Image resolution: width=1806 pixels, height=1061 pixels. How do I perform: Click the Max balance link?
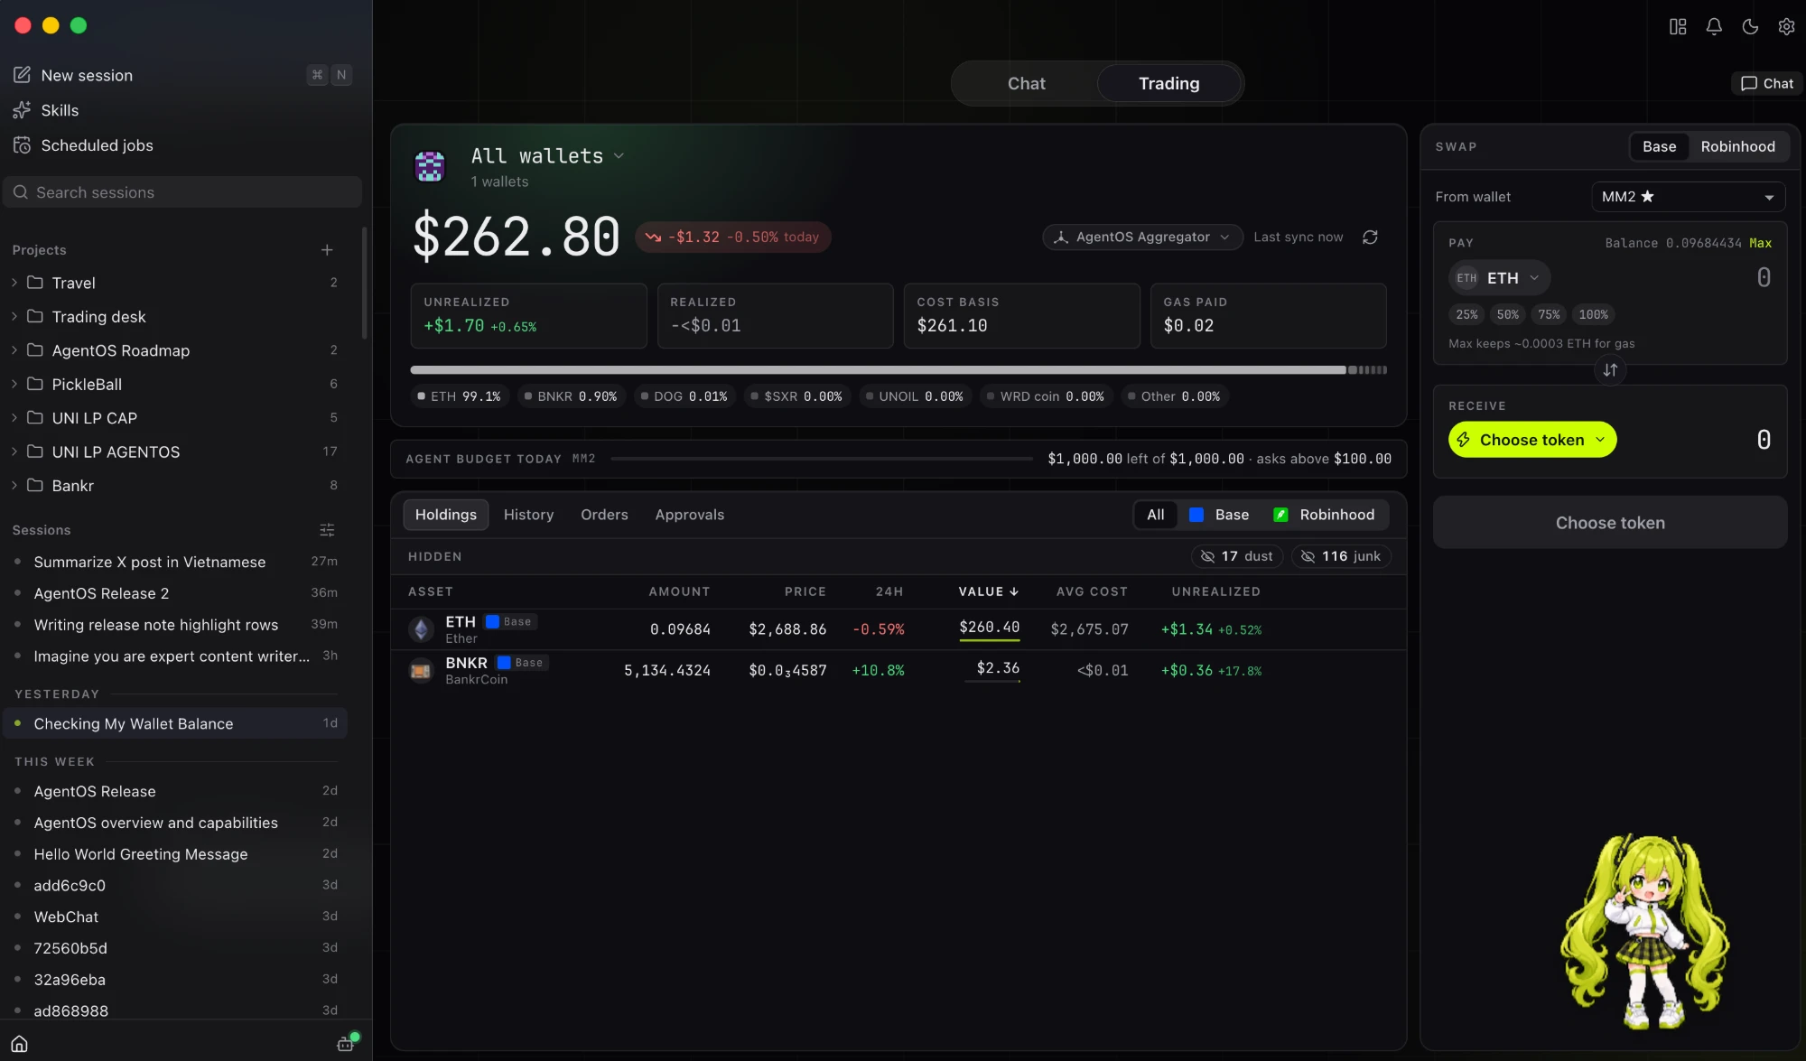point(1760,243)
